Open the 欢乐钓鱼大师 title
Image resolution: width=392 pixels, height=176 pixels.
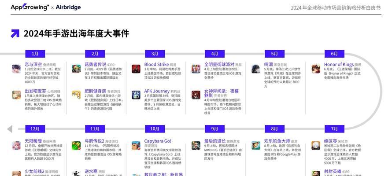[x=277, y=141]
